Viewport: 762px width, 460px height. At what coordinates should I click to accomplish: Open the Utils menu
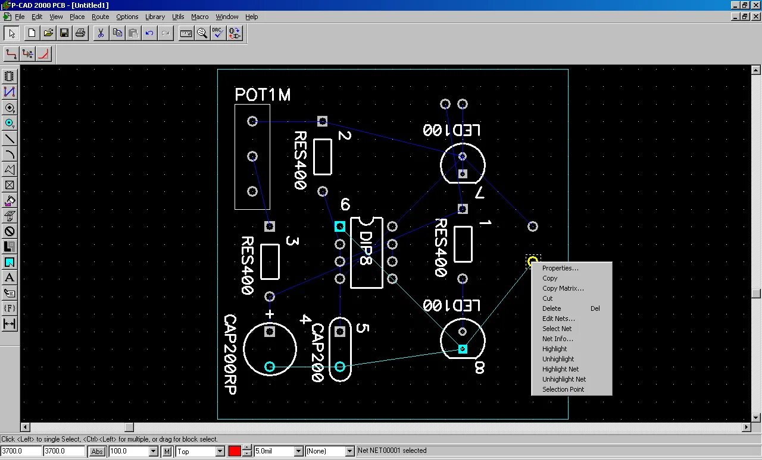pos(178,17)
